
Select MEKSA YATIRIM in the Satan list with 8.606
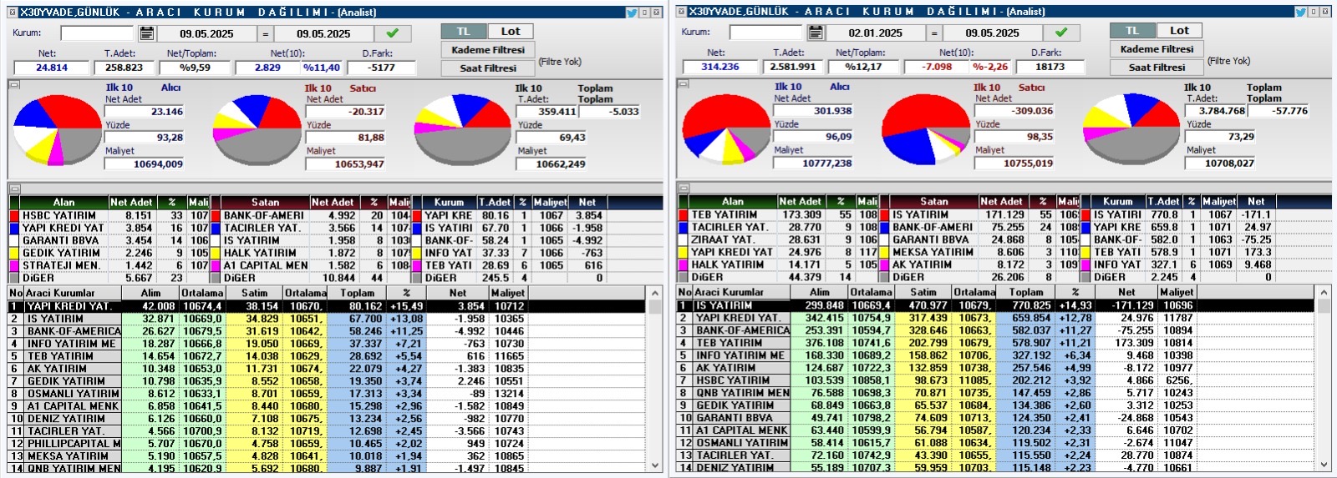pos(980,252)
